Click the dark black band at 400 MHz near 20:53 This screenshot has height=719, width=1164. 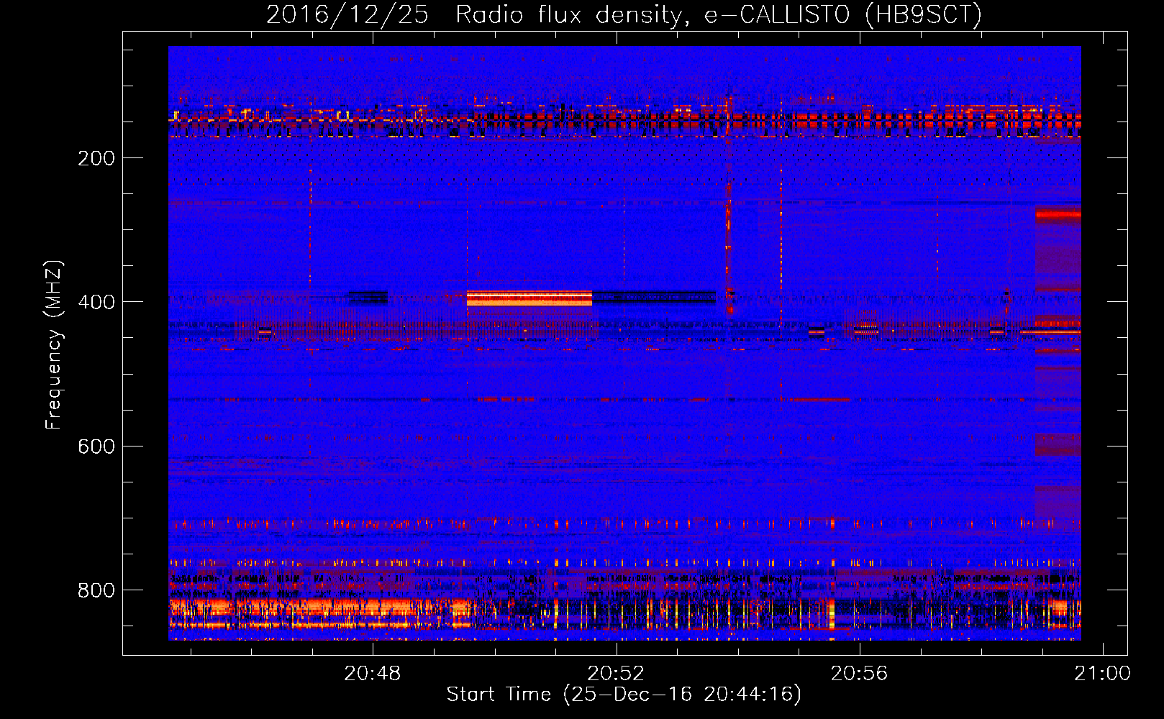click(x=654, y=297)
